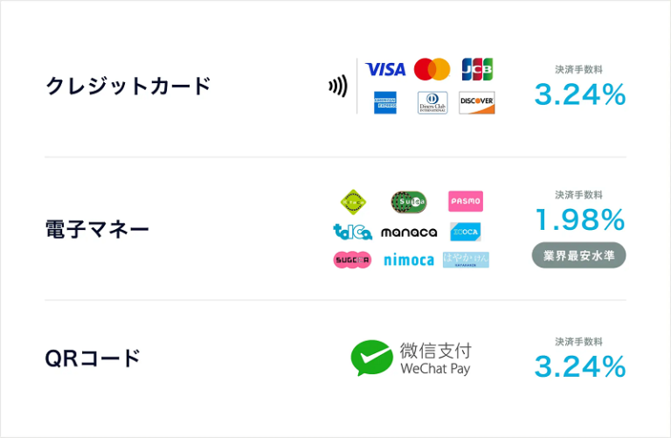Click the TOICA logo
The height and width of the screenshot is (438, 671).
353,232
